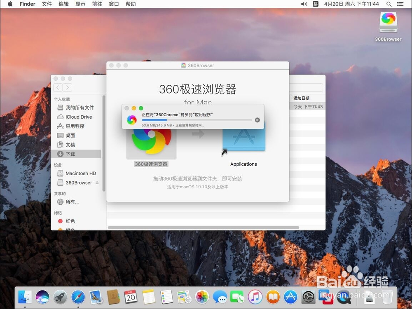The image size is (412, 309).
Task: Select 我的所有文件 in sidebar
Action: click(76, 108)
